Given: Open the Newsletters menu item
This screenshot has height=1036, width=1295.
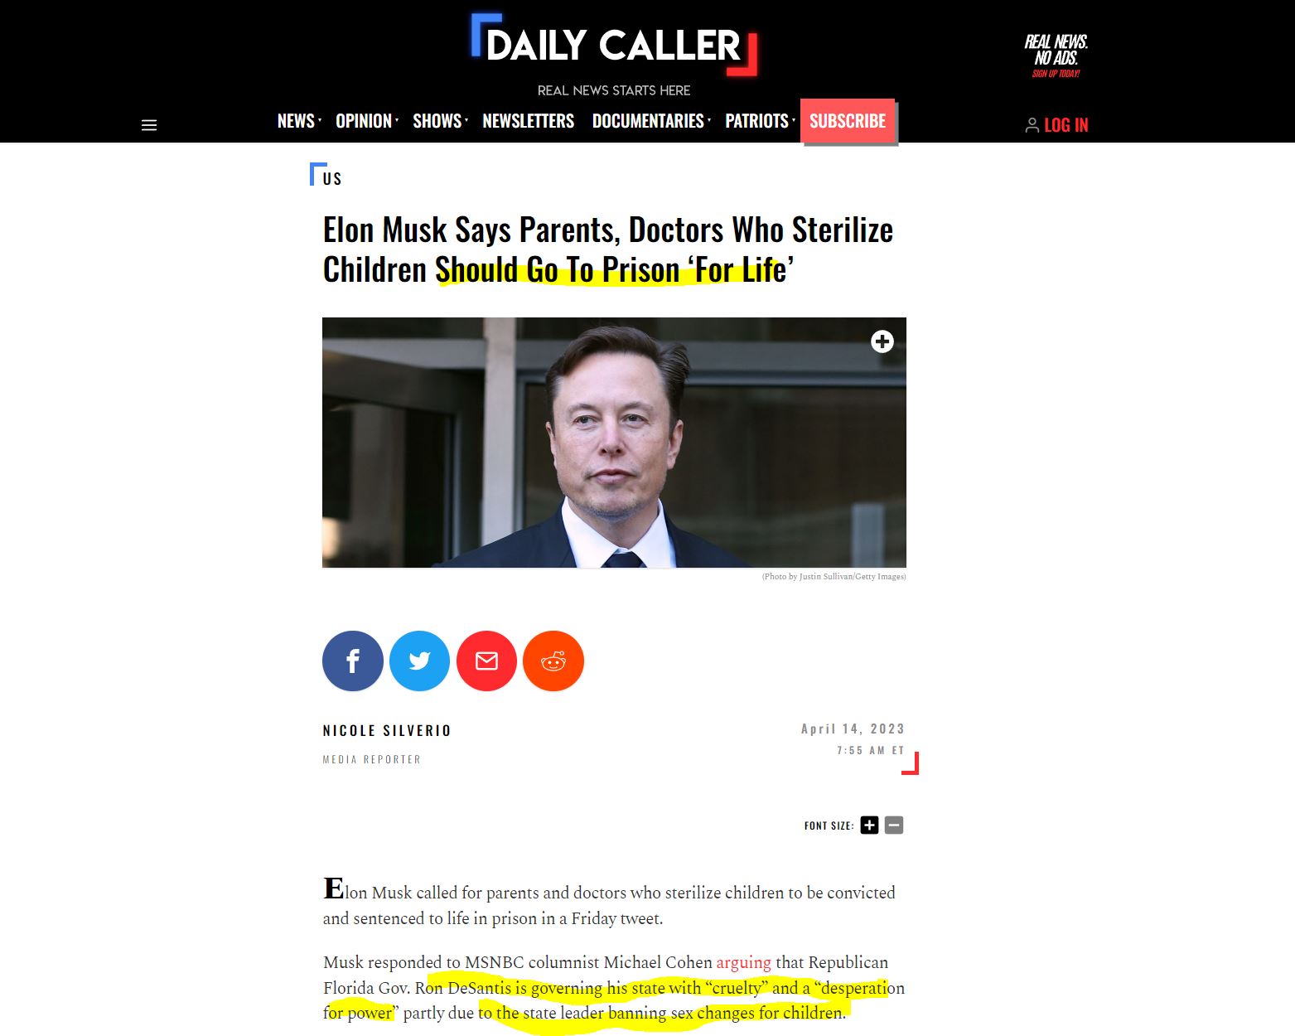Looking at the screenshot, I should (x=528, y=121).
